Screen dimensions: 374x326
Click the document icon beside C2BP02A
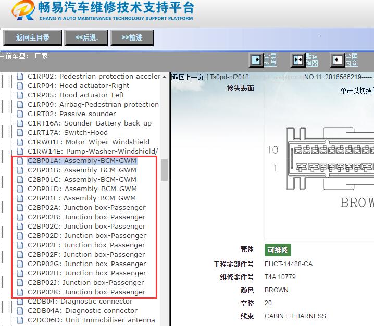click(x=20, y=208)
